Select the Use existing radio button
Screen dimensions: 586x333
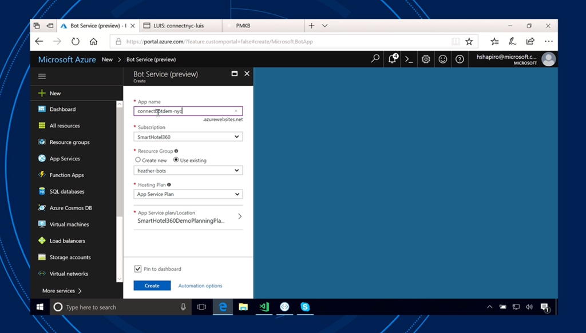click(176, 160)
